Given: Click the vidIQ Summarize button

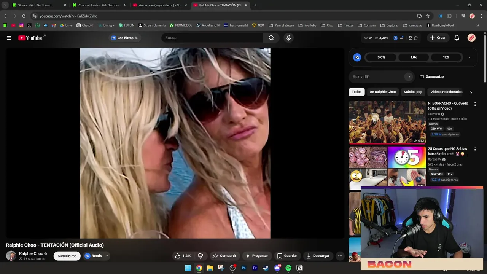Looking at the screenshot, I should (432, 77).
